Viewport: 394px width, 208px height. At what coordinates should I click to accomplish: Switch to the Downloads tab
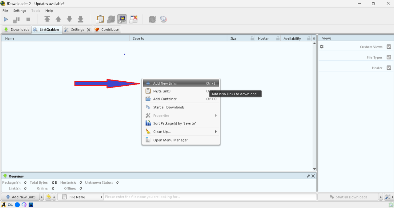click(x=17, y=30)
